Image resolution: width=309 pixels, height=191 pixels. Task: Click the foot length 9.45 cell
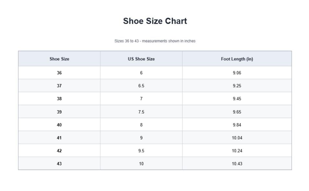point(237,99)
